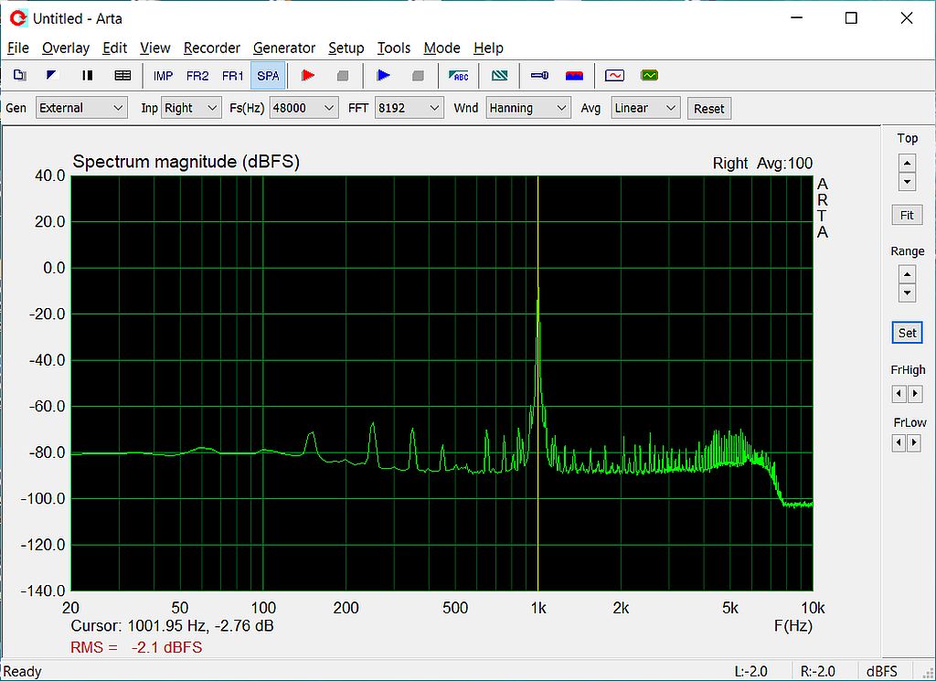This screenshot has width=936, height=681.
Task: Click the Set button
Action: tap(908, 333)
